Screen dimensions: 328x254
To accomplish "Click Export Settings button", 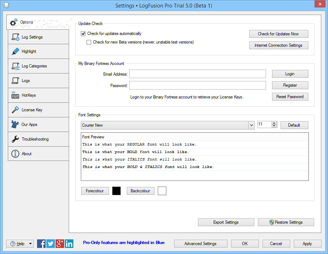I will [x=226, y=222].
